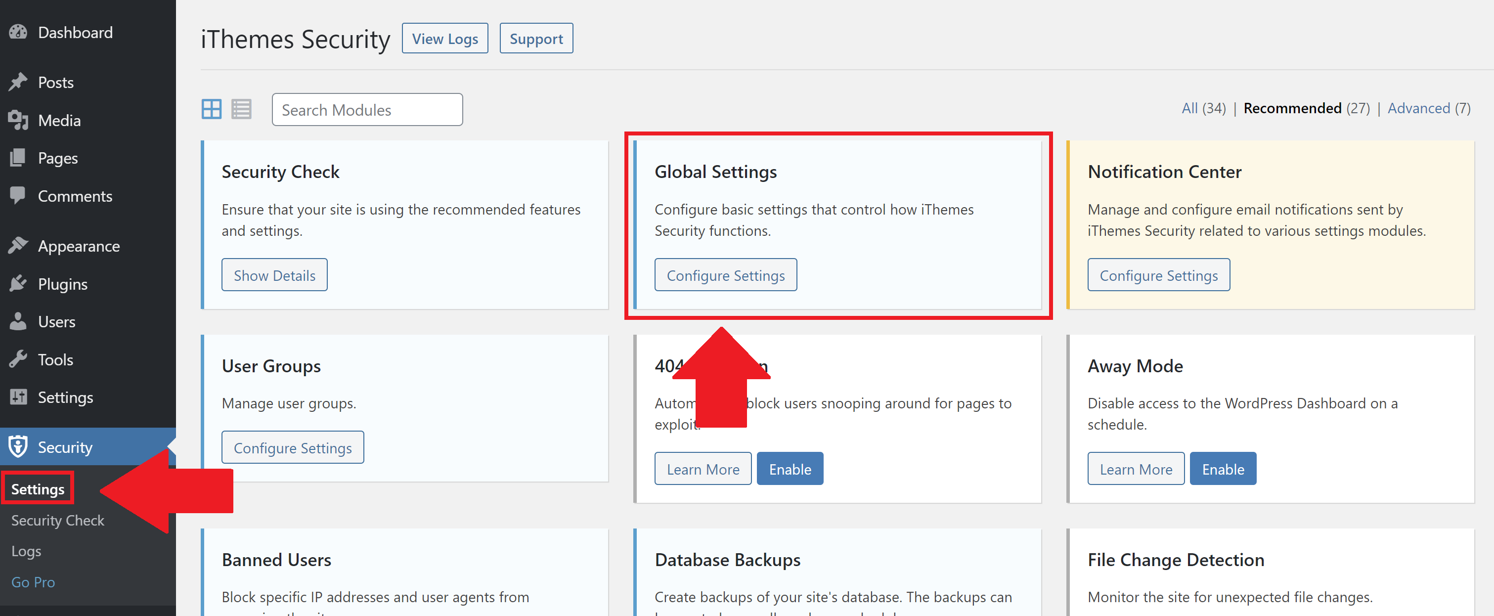Click the Support button
Image resolution: width=1494 pixels, height=616 pixels.
click(536, 38)
